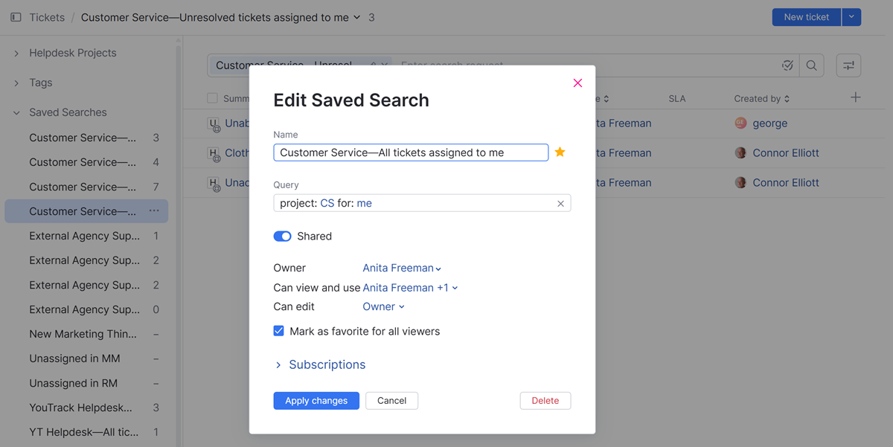Add a column with plus icon

pyautogui.click(x=856, y=97)
